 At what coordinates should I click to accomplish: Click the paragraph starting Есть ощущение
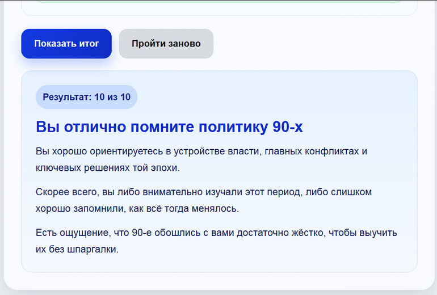coord(216,241)
